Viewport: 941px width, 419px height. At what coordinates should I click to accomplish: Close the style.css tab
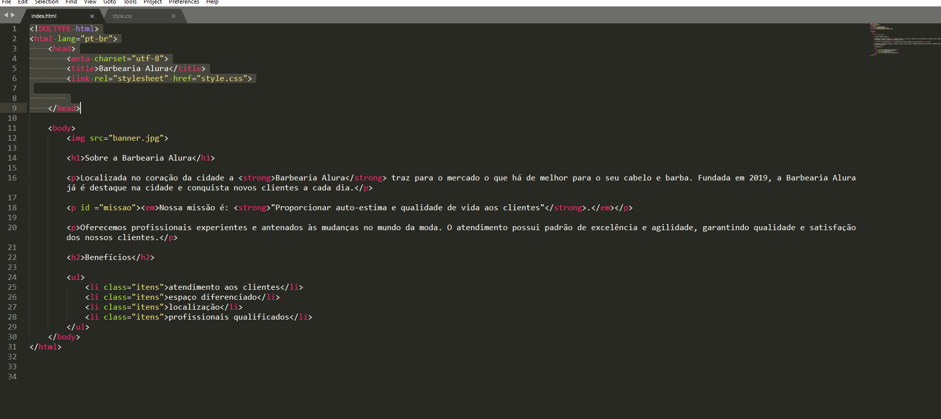coord(173,16)
